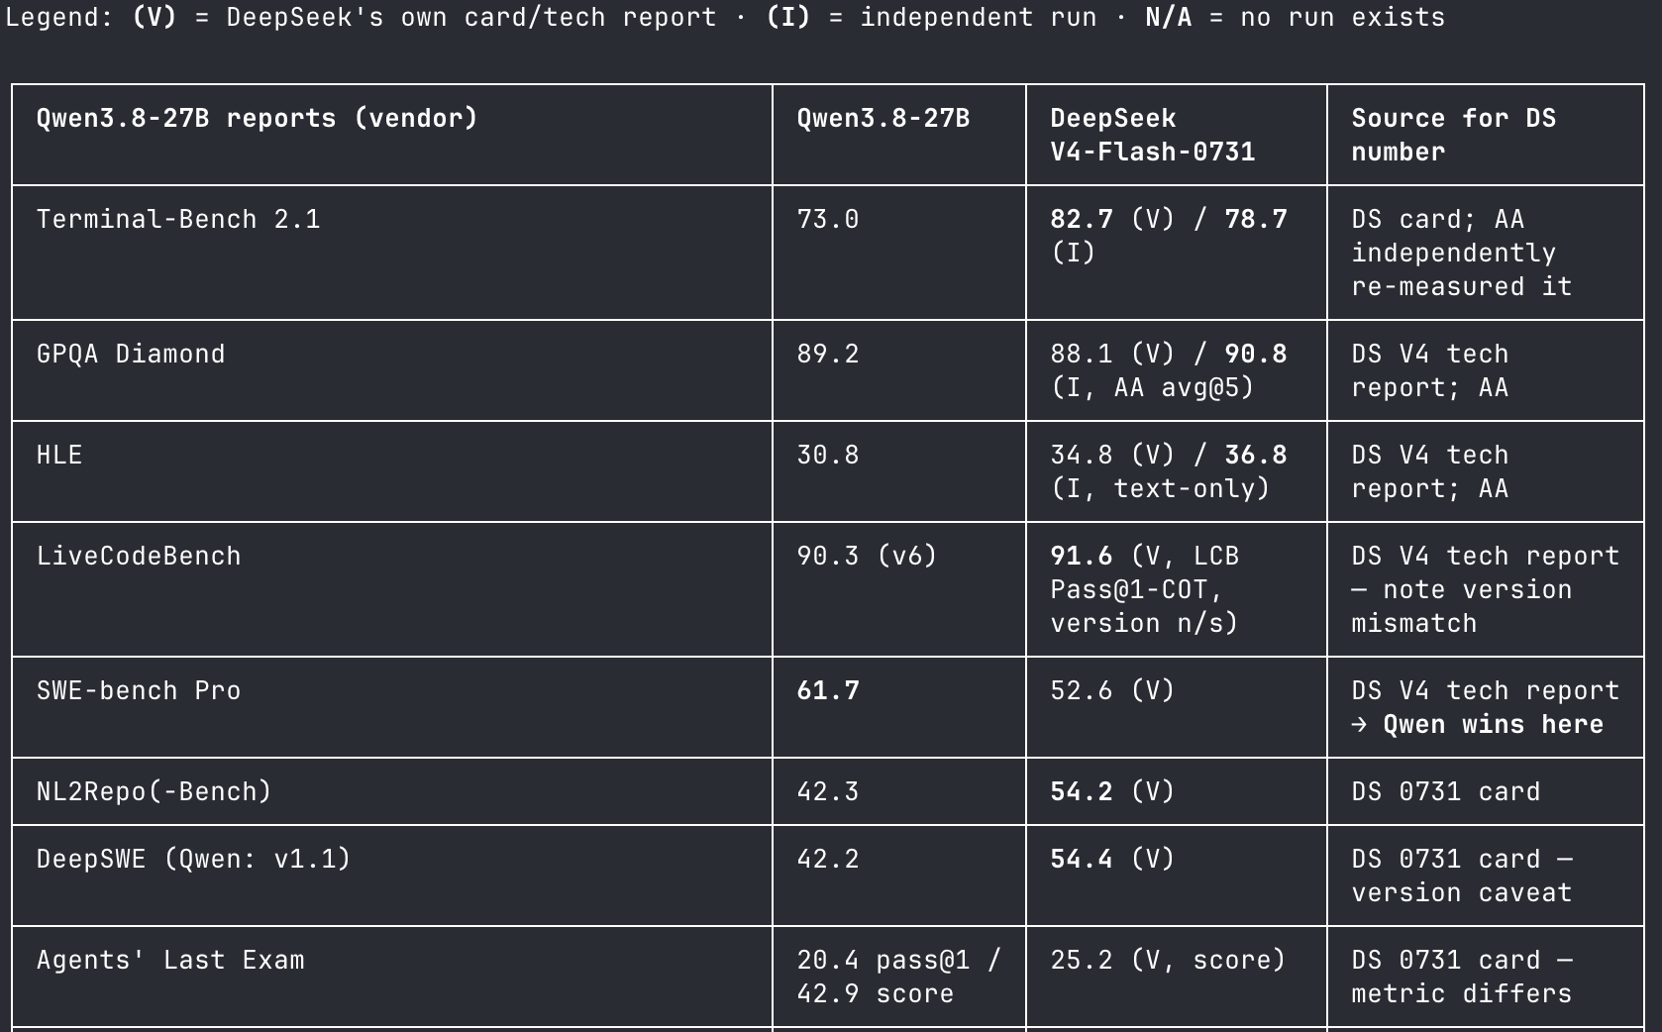Viewport: 1662px width, 1032px height.
Task: Select the Source for DS number header
Action: (x=1454, y=135)
